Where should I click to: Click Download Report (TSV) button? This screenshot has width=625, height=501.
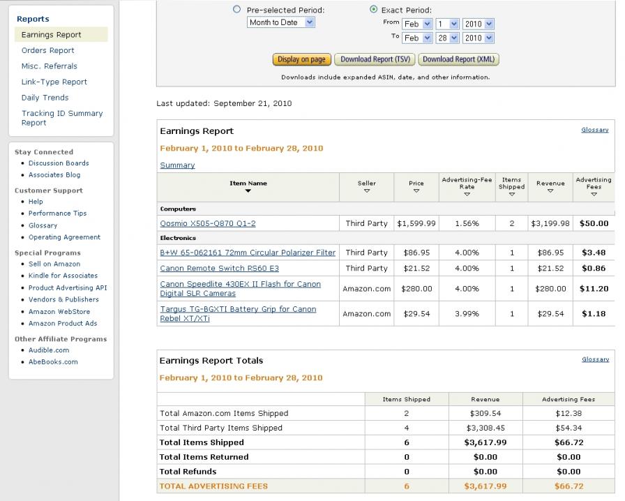point(375,59)
